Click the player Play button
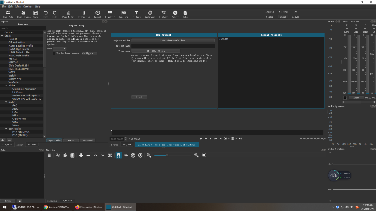 [x=211, y=138]
